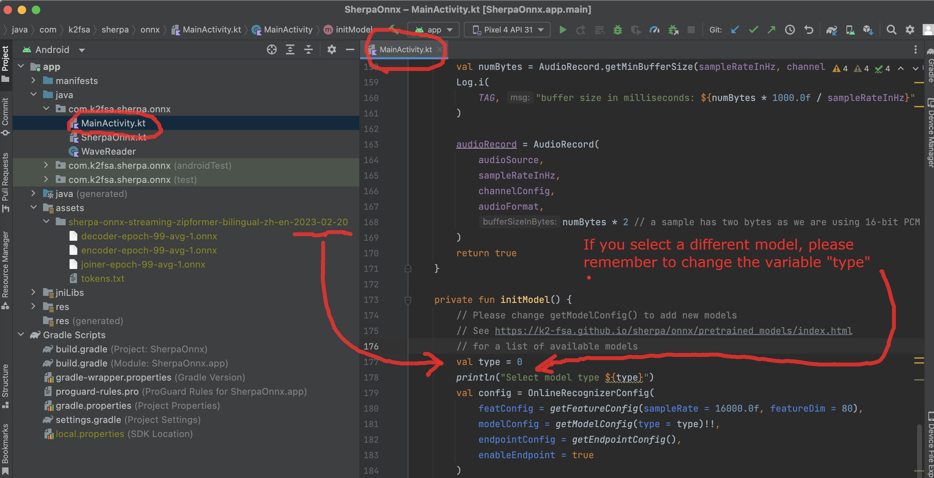This screenshot has height=478, width=934.
Task: Expand the manifests folder
Action: click(33, 80)
